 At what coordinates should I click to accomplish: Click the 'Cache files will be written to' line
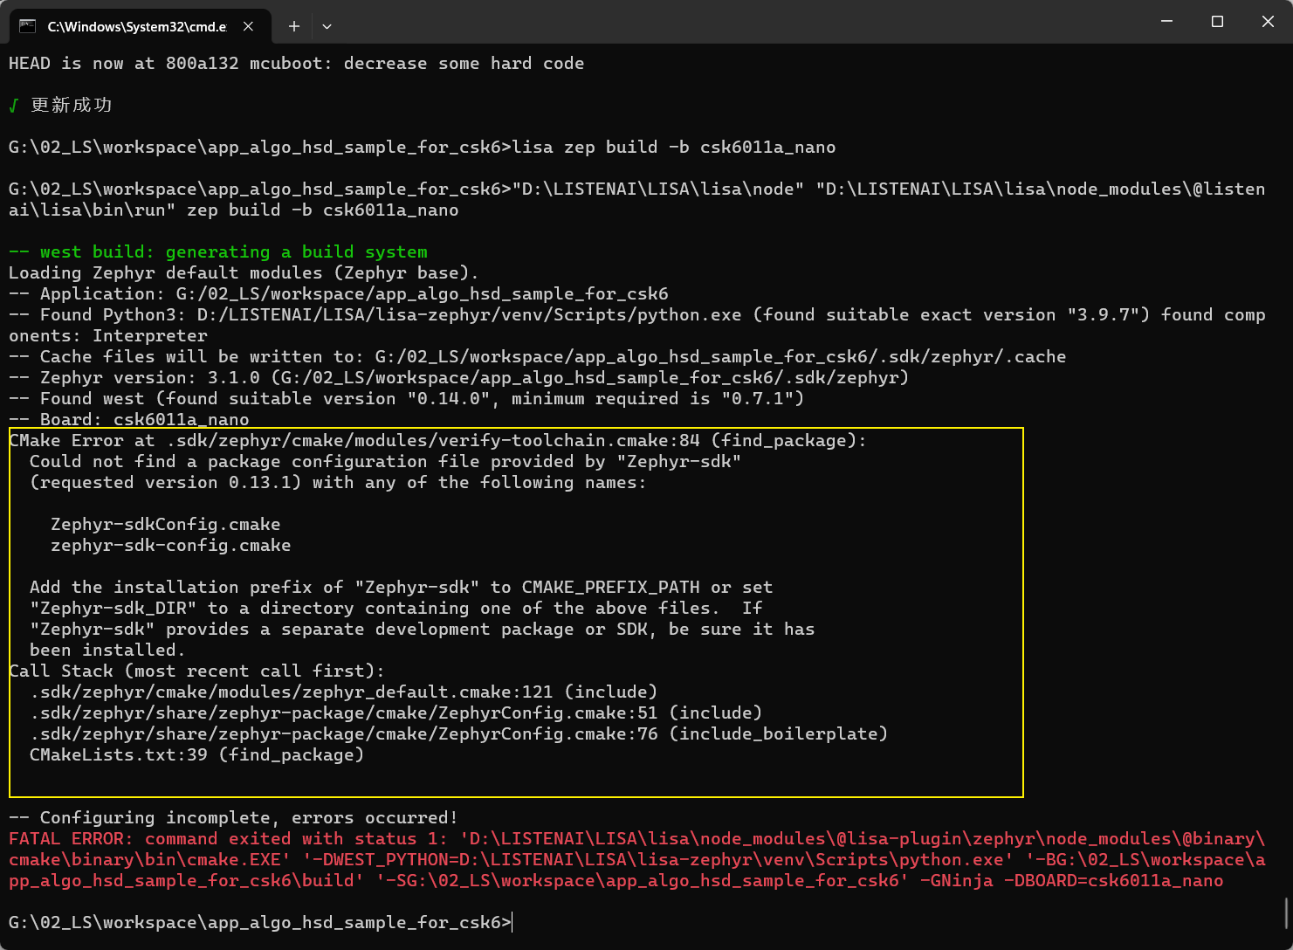[x=538, y=356]
